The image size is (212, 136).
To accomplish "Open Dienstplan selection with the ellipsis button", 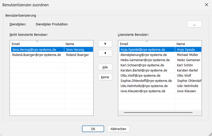I will 194,24.
